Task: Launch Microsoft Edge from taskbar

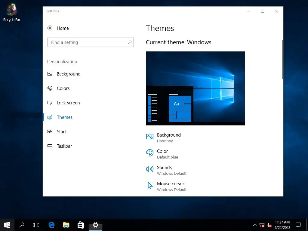Action: (51, 225)
